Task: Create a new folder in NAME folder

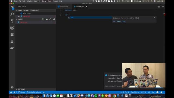Action: [47, 19]
